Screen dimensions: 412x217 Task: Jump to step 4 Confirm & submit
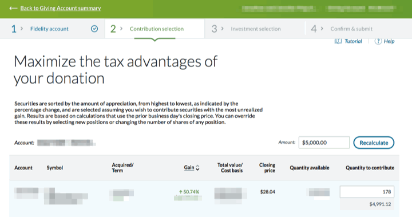coord(351,29)
